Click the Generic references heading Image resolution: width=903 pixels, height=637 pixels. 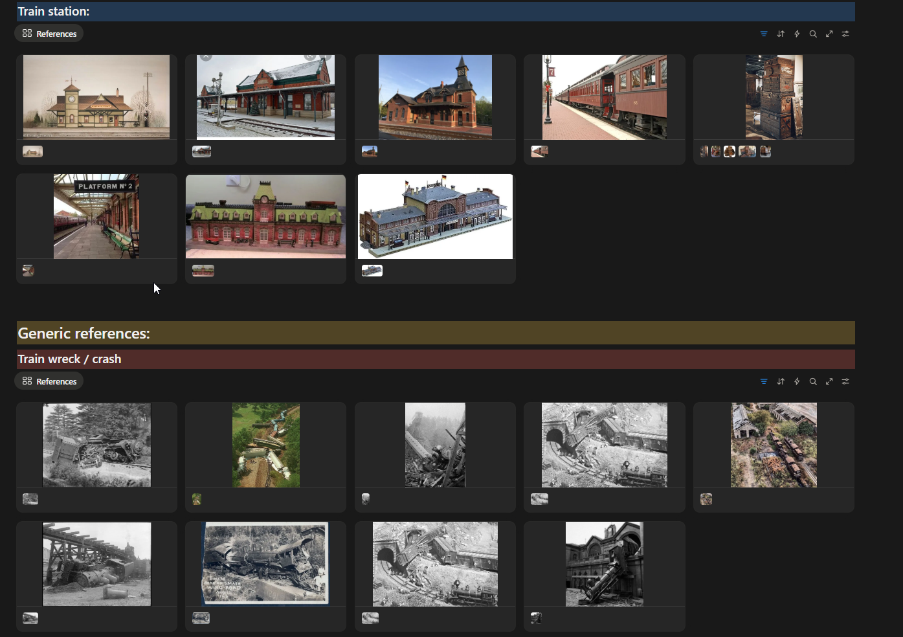[x=84, y=333]
